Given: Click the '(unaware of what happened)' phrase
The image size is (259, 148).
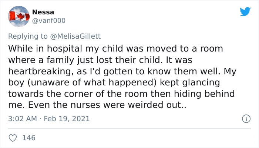Looking at the screenshot, I should 92,82.
